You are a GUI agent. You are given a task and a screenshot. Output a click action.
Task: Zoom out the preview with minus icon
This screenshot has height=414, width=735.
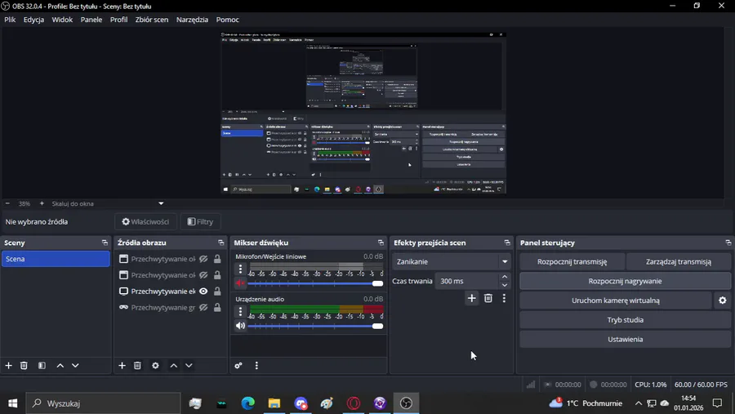7,203
